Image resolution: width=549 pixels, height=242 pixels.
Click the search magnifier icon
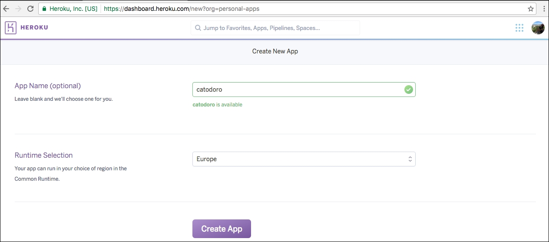point(198,28)
